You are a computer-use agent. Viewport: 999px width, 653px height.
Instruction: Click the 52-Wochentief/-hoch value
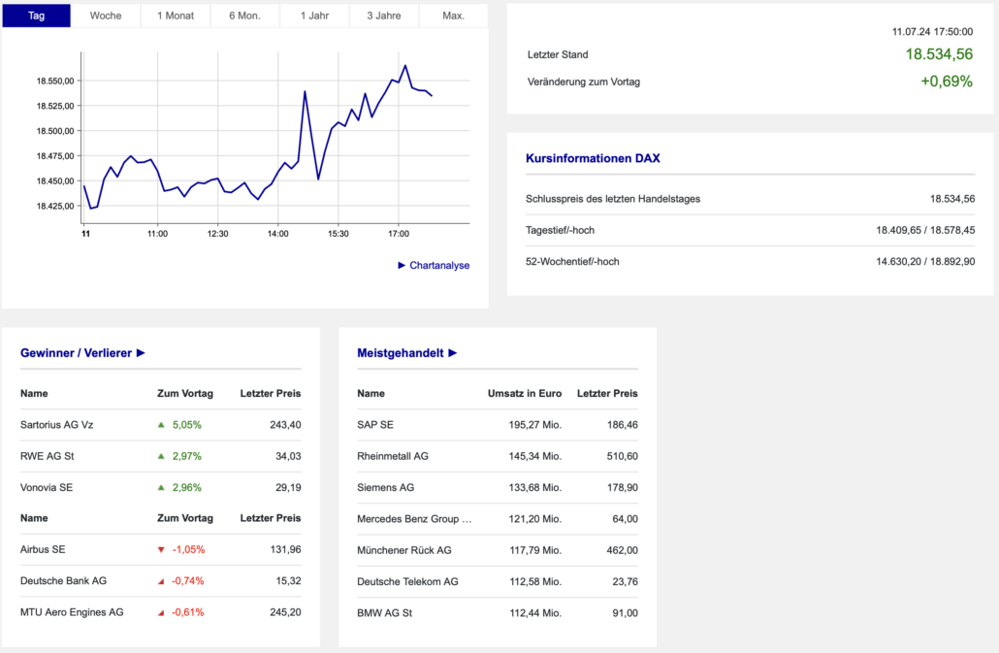pyautogui.click(x=925, y=261)
